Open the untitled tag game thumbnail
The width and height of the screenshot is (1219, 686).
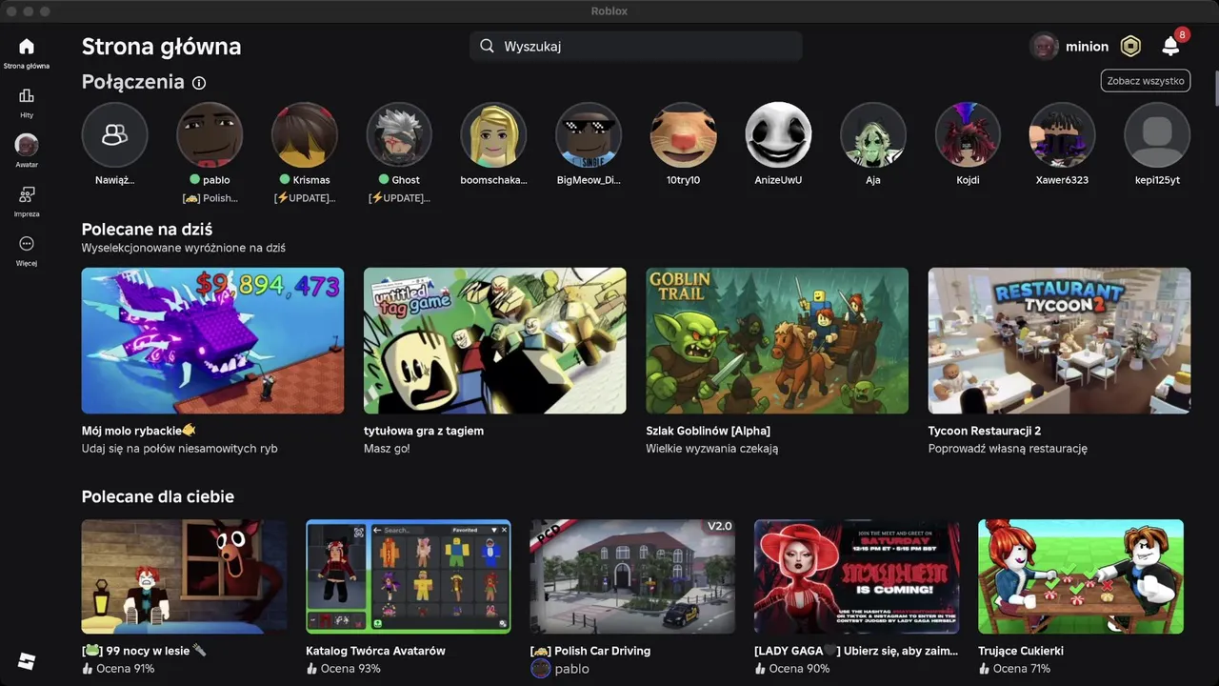[x=495, y=340]
